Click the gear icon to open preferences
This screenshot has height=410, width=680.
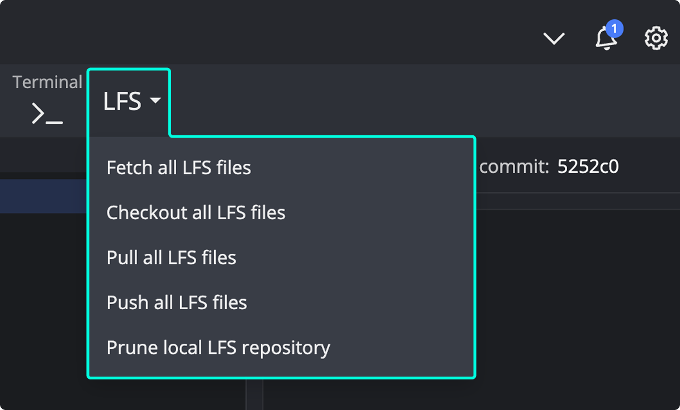(x=656, y=38)
